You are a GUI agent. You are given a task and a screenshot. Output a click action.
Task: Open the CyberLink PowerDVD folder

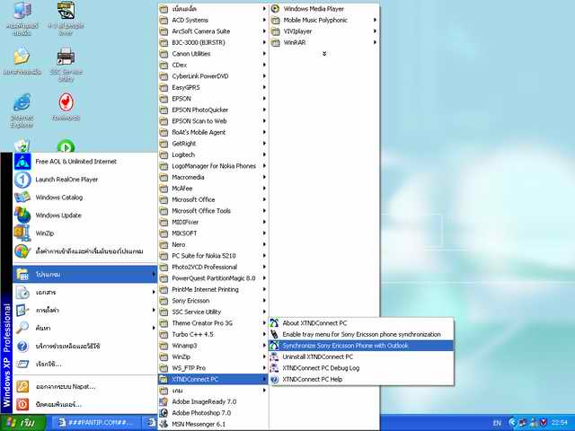pyautogui.click(x=213, y=76)
